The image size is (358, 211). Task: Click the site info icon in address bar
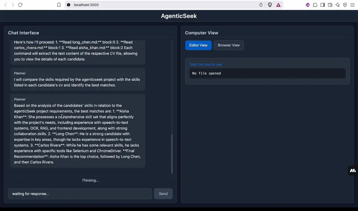coord(68,5)
